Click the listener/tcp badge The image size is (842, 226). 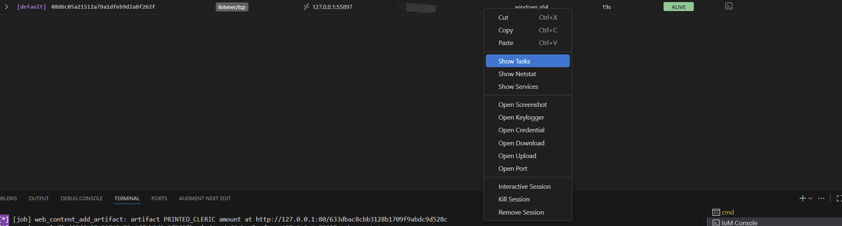(x=232, y=7)
